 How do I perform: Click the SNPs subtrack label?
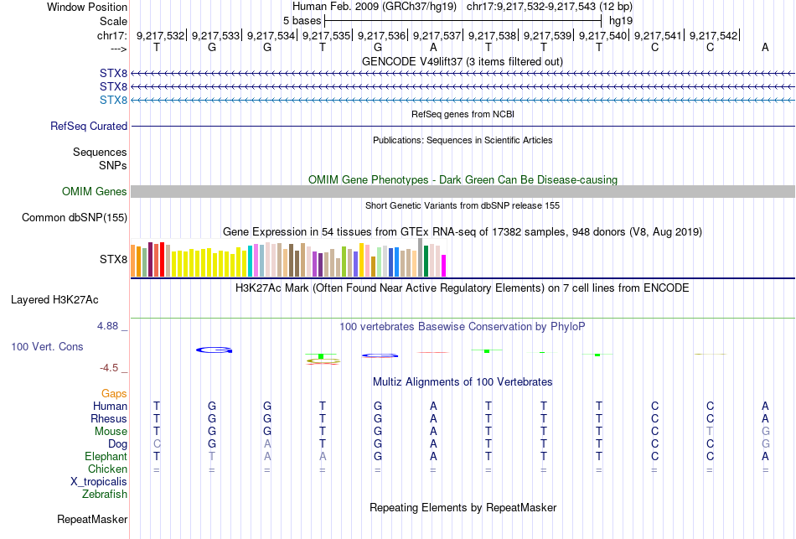pos(113,165)
